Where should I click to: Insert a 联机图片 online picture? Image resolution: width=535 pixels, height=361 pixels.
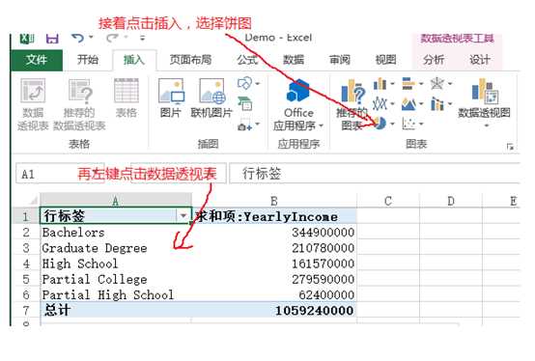click(211, 98)
